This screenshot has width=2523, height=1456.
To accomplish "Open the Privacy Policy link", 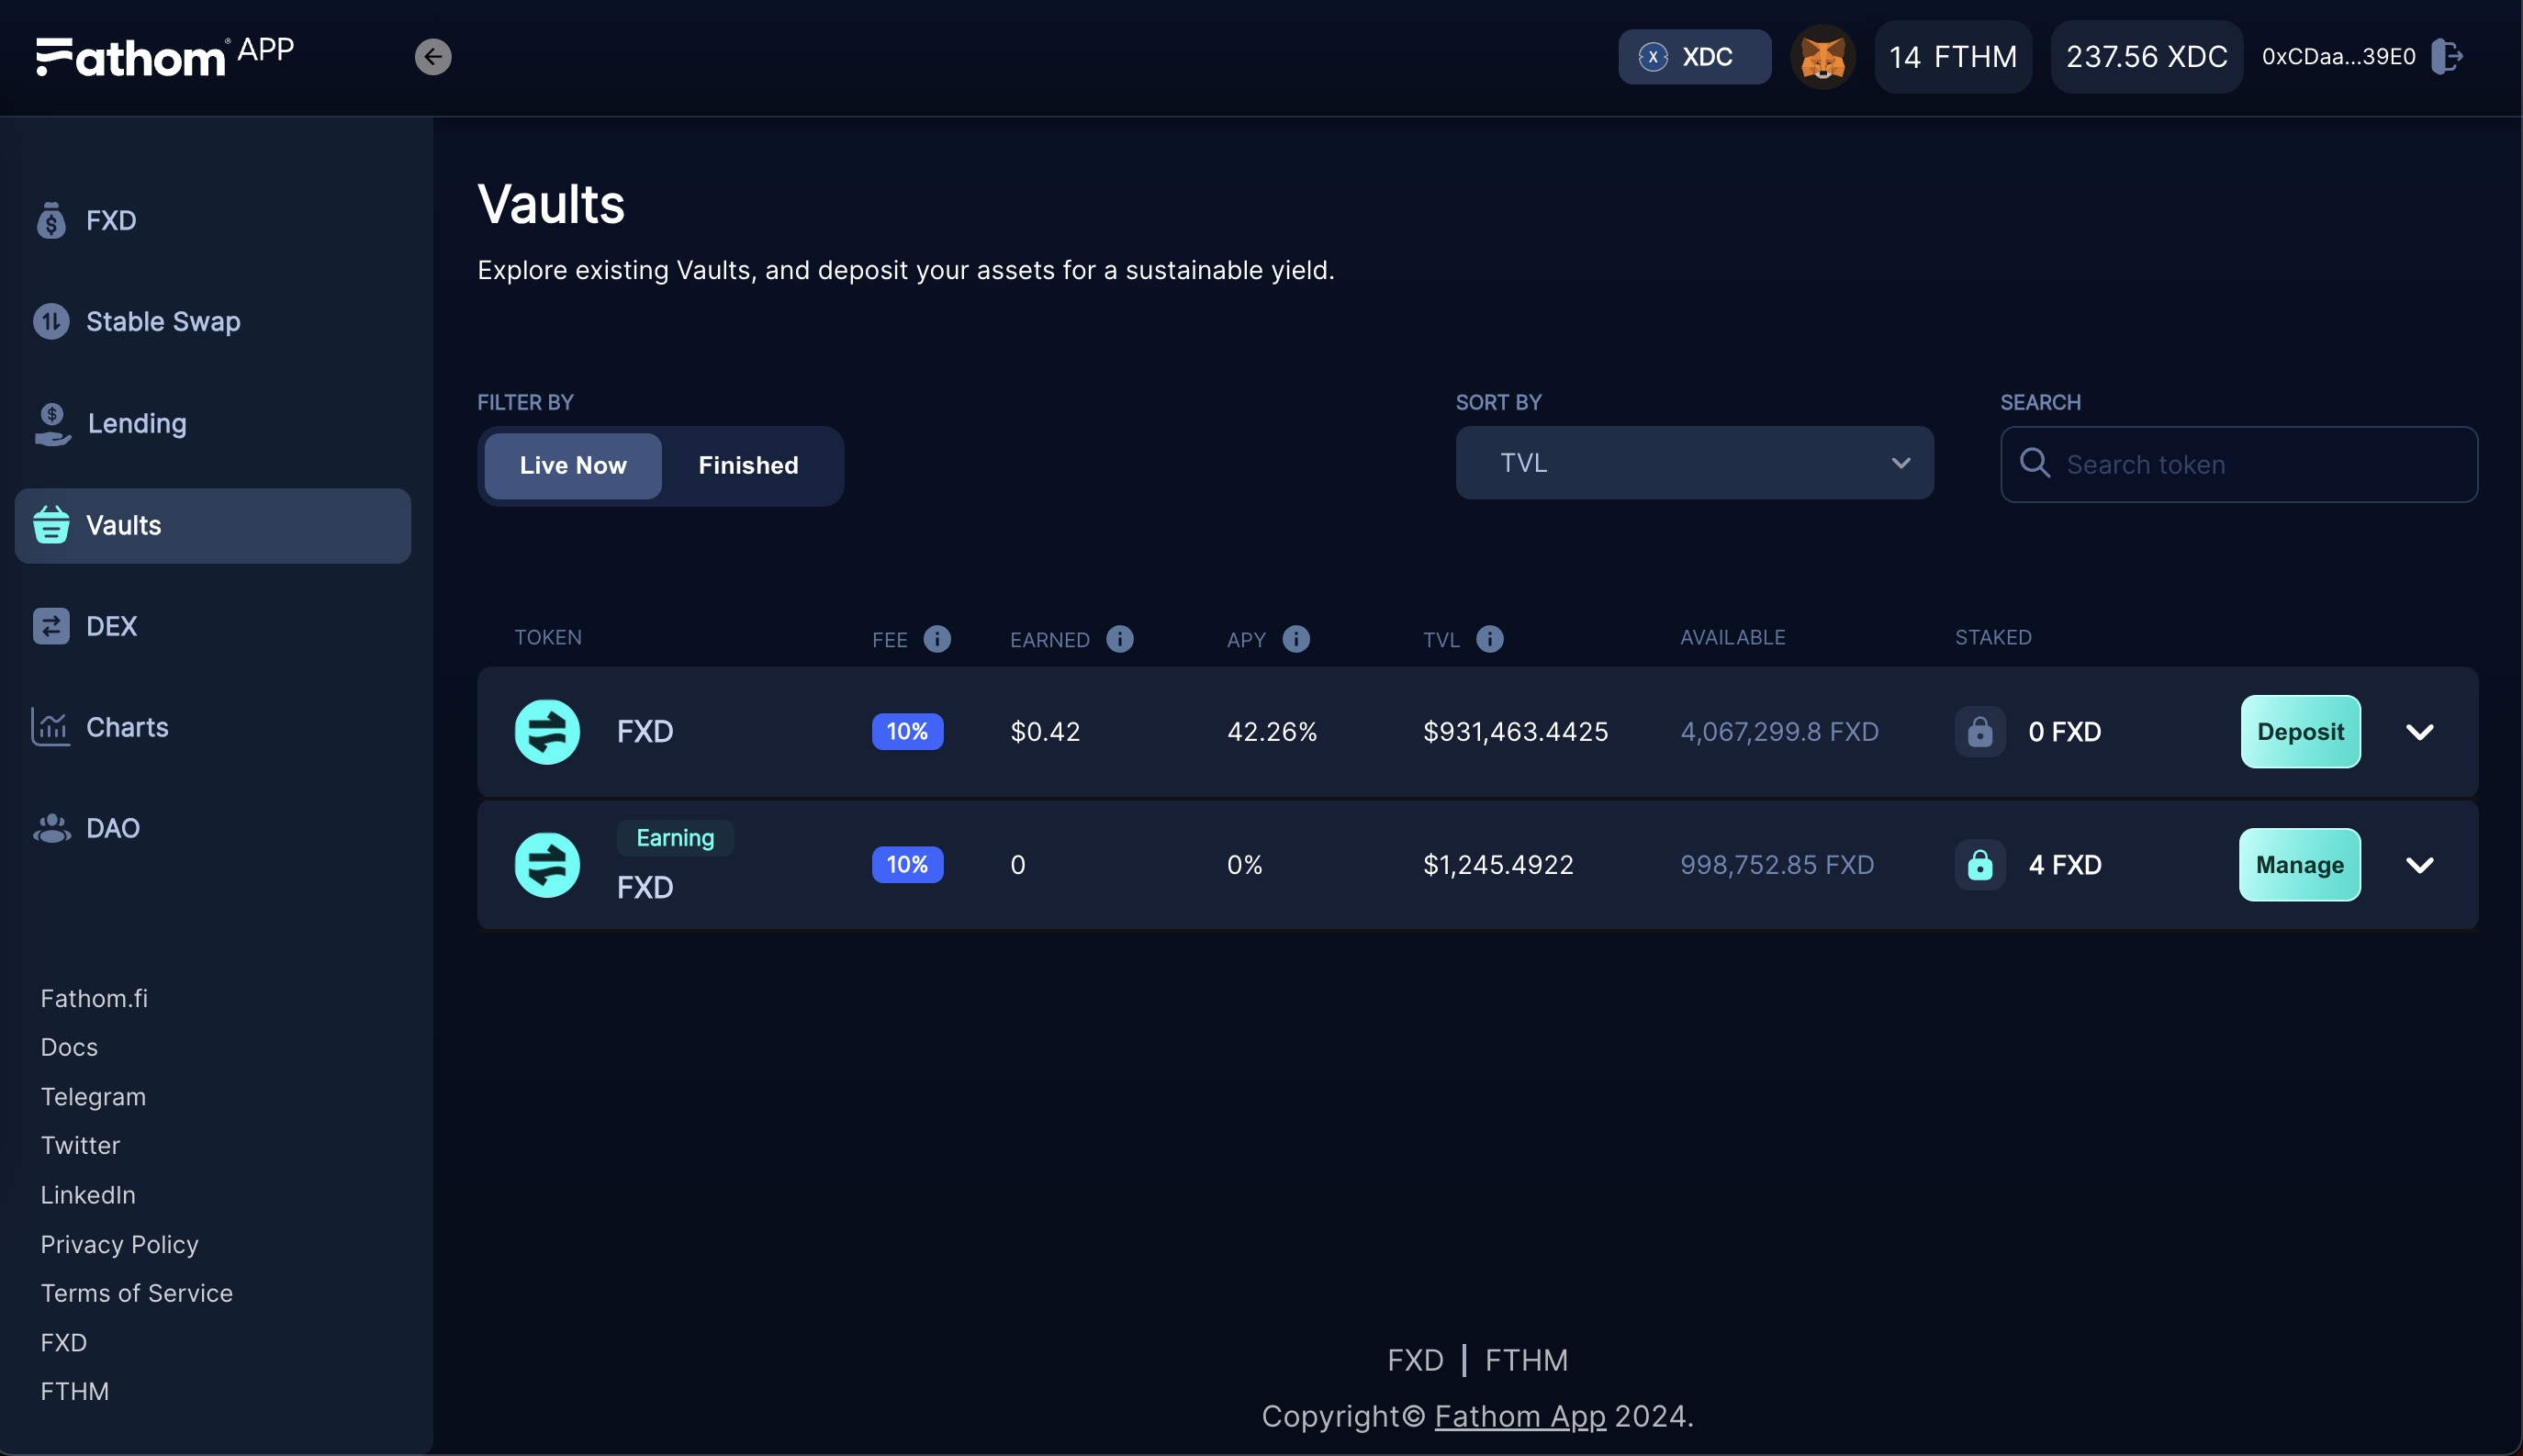I will 119,1244.
